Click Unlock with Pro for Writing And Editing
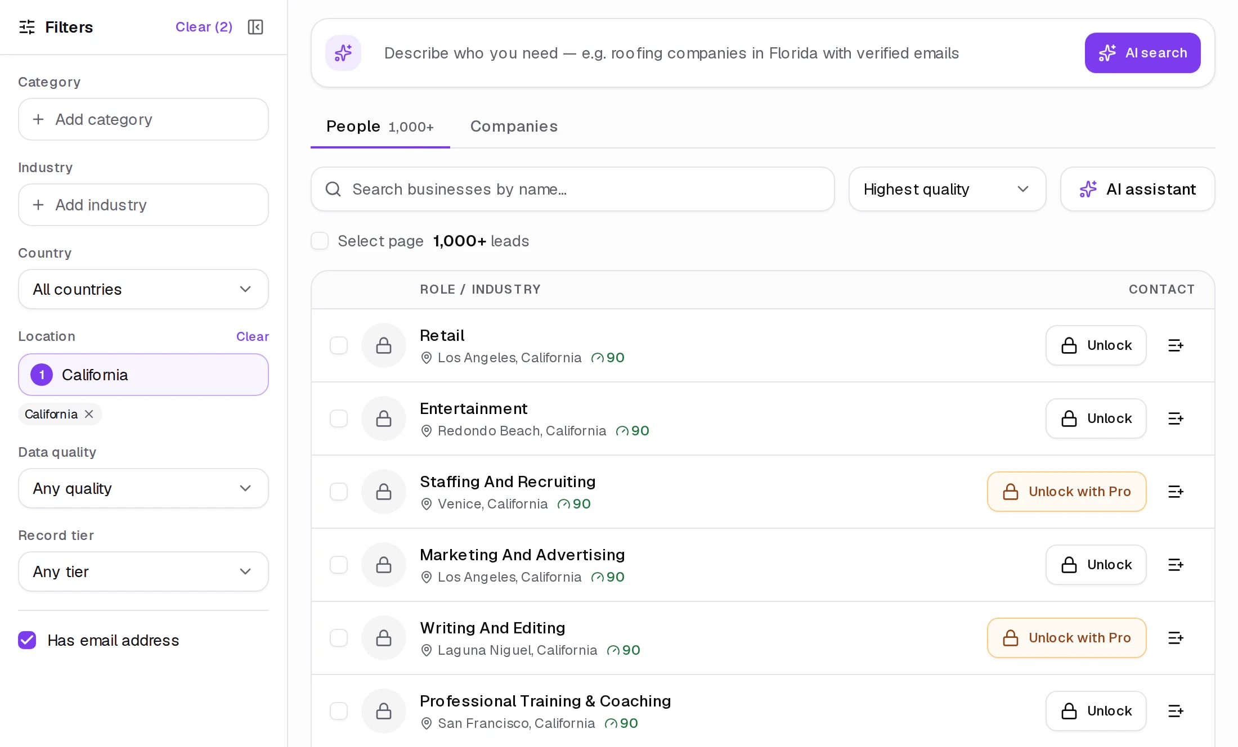Screen dimensions: 1238x747 point(1066,638)
